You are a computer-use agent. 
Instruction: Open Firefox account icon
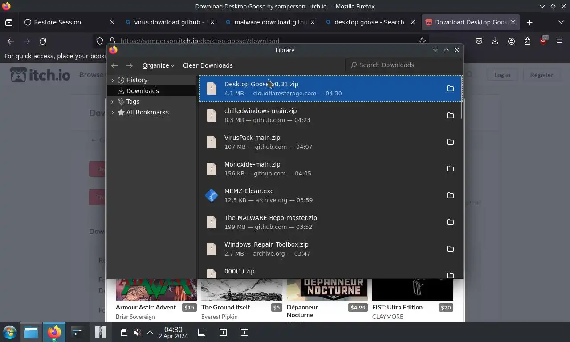click(x=511, y=41)
